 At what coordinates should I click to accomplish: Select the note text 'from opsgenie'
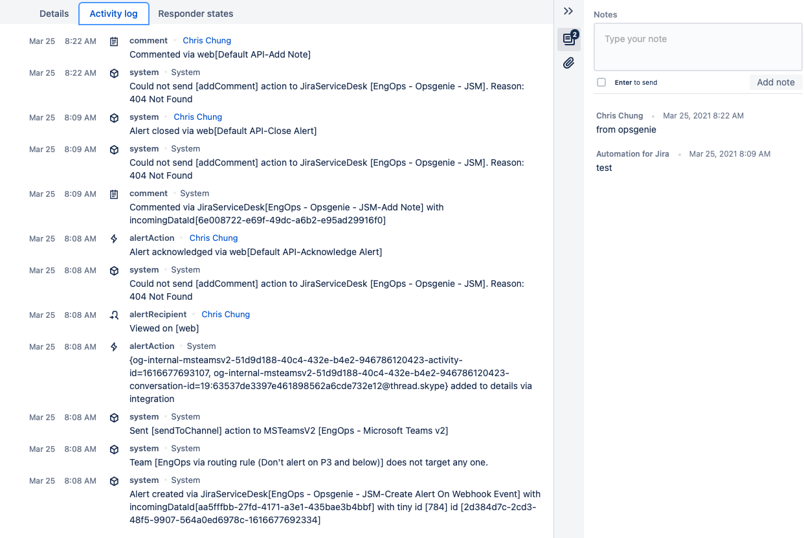[x=626, y=129]
